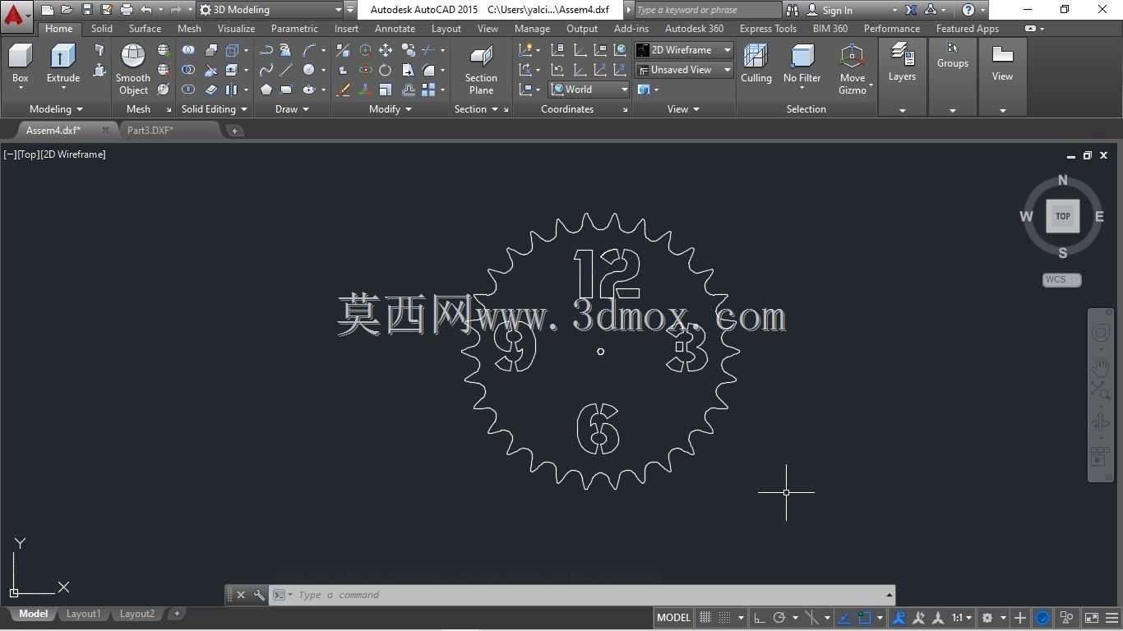Click the new drawing tab plus button
This screenshot has height=631, width=1123.
[x=234, y=130]
